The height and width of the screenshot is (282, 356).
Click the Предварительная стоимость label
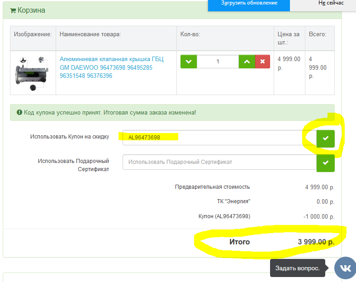click(212, 187)
